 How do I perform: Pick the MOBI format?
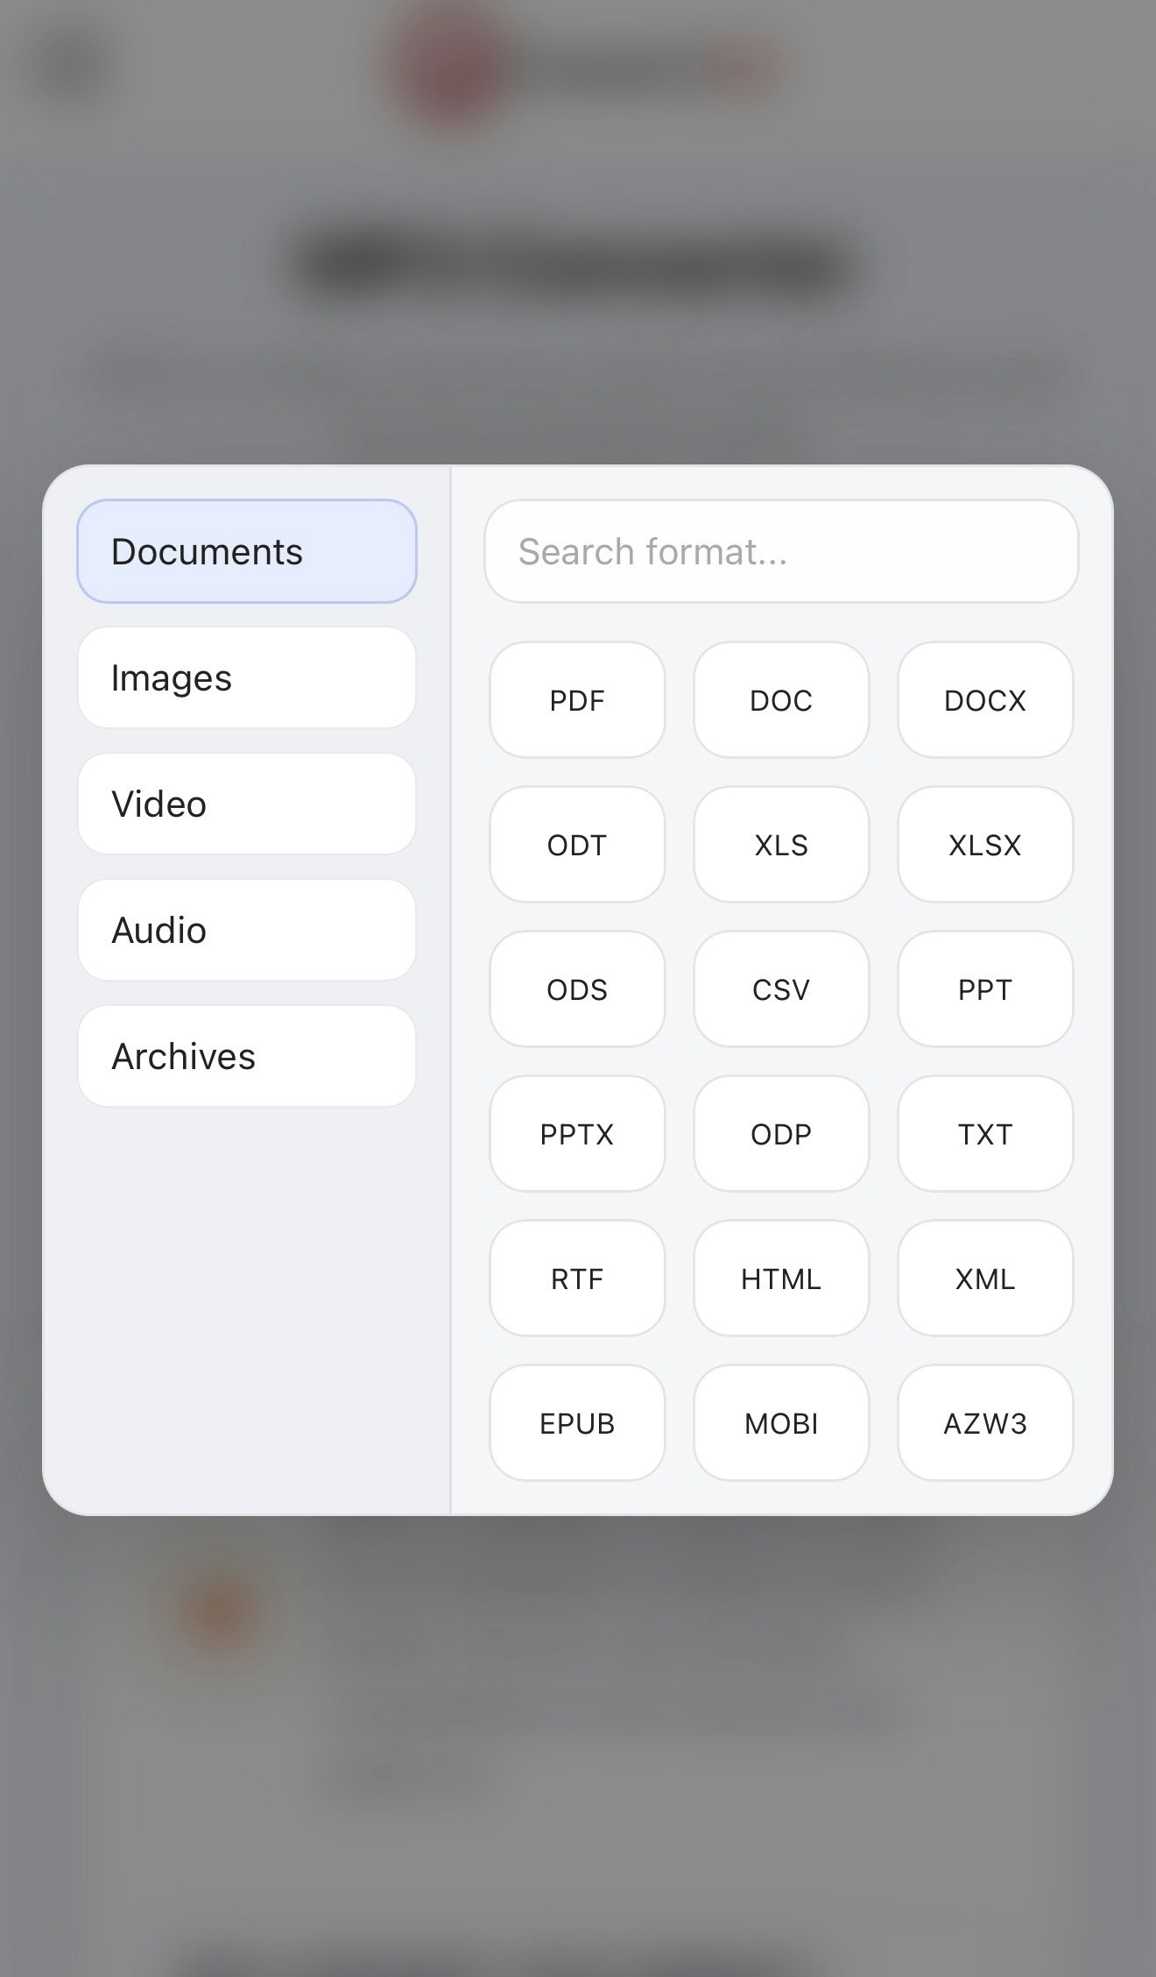pyautogui.click(x=781, y=1423)
